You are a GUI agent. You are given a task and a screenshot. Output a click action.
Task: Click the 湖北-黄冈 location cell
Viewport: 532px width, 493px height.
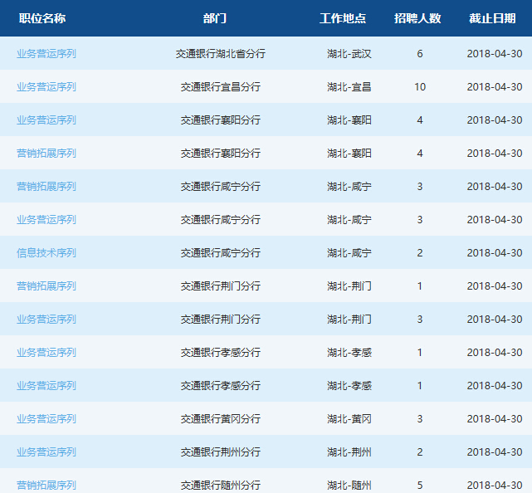(349, 419)
